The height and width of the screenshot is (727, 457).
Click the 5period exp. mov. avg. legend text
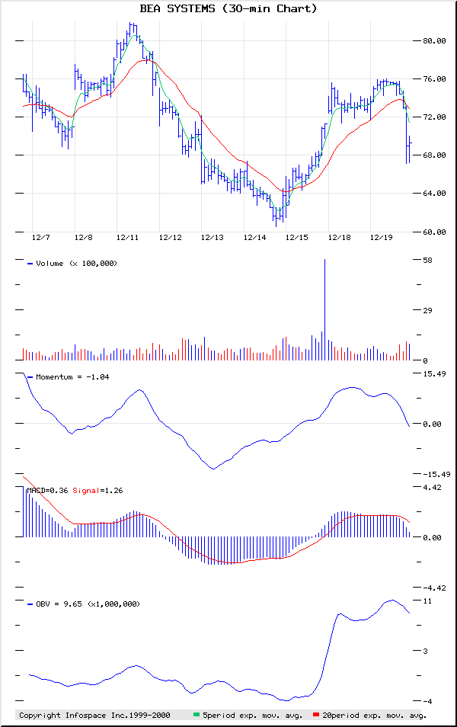(253, 716)
